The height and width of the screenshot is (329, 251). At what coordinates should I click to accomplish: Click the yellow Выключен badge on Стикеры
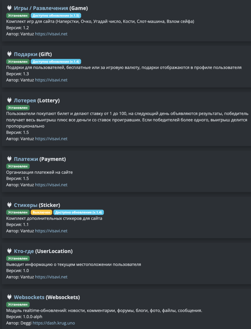tap(41, 213)
